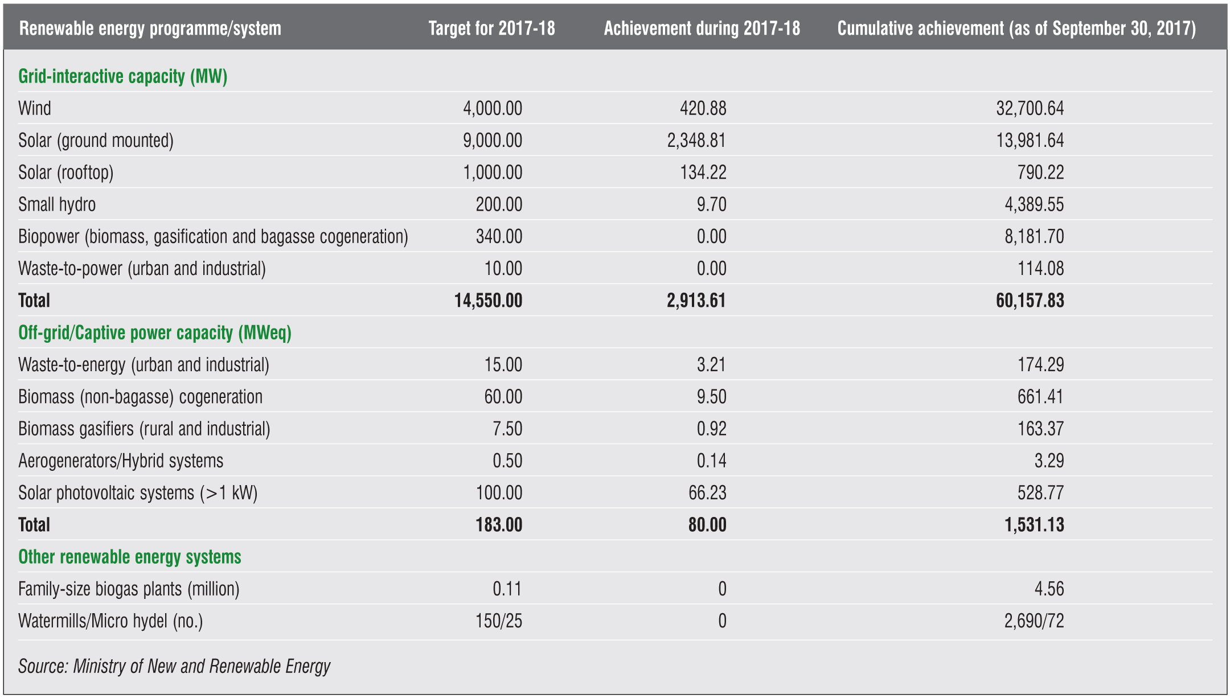Screen dimensions: 1230x698
Task: Click the Waste-to-power cumulative value 114.08
Action: [1040, 269]
